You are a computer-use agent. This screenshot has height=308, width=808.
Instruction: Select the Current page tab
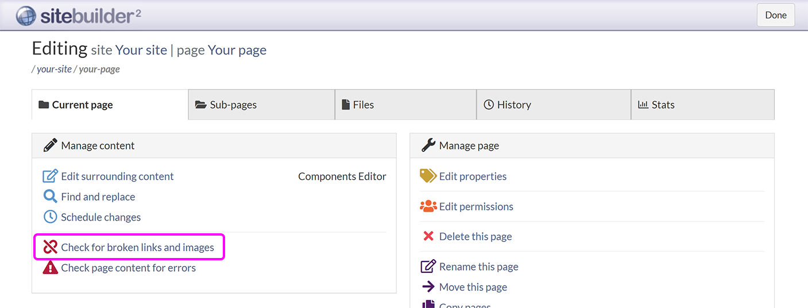click(110, 105)
